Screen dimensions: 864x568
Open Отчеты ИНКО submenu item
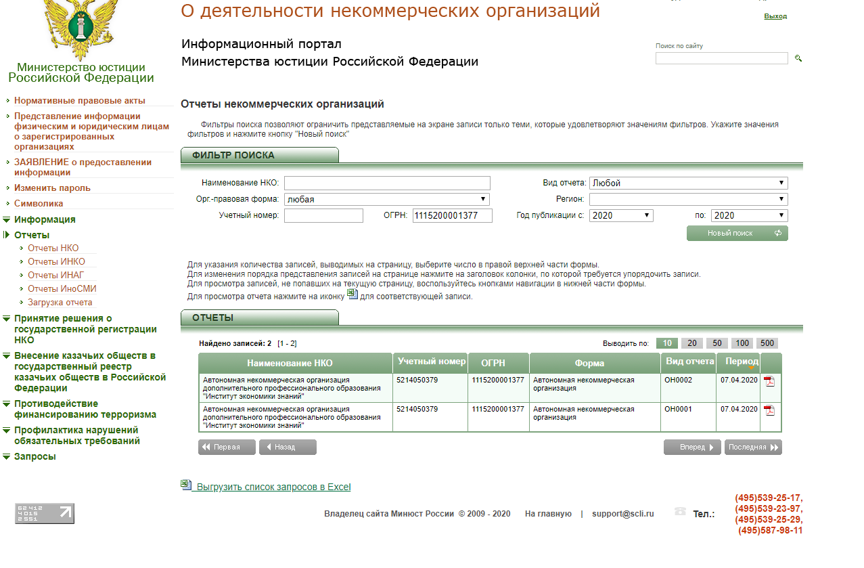pos(57,261)
